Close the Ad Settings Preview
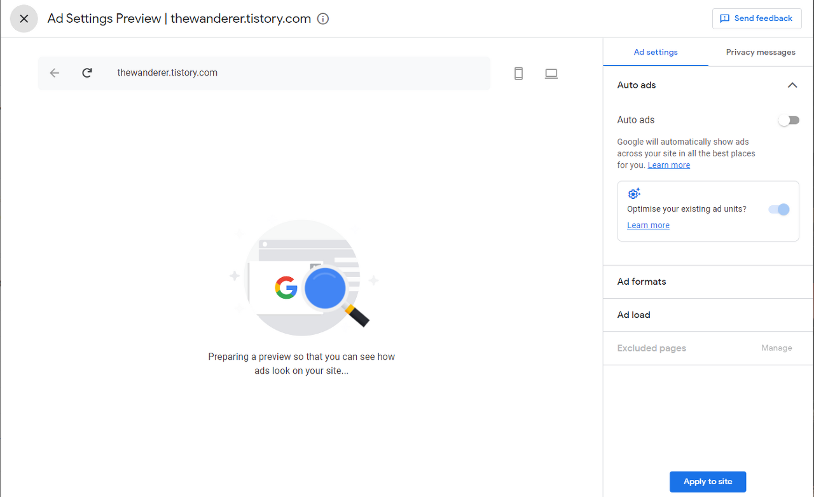The image size is (814, 497). pyautogui.click(x=24, y=18)
